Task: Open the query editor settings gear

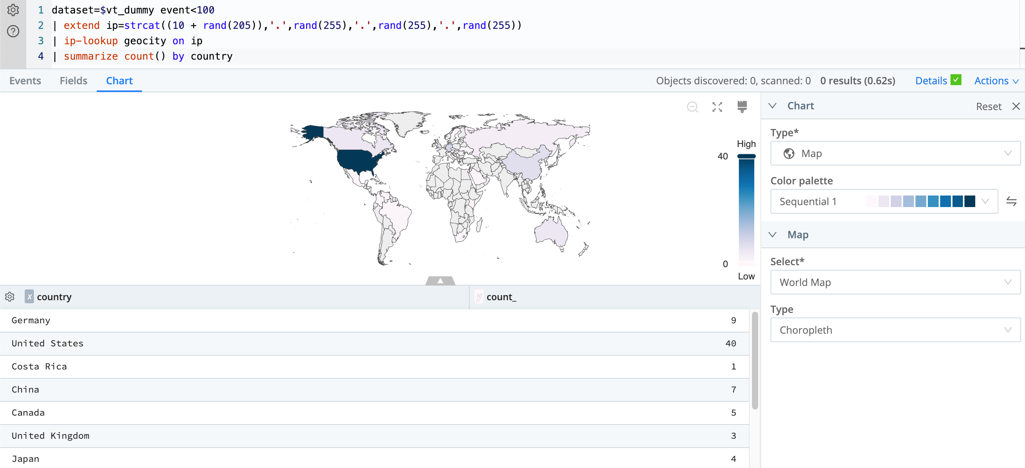Action: (x=12, y=10)
